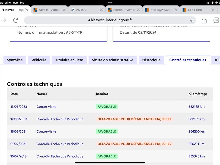Click the FAVORABLE badge for 16/08/2021
This screenshot has height=165, width=220.
[107, 131]
